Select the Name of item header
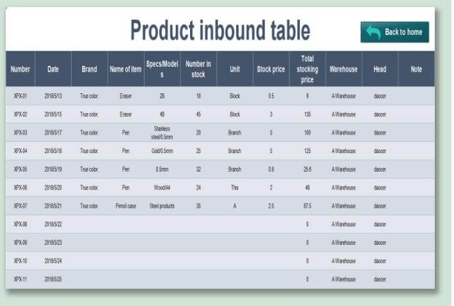Image resolution: width=454 pixels, height=306 pixels. (126, 69)
